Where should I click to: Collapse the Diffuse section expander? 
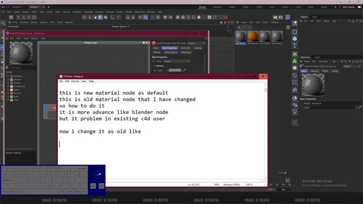(x=154, y=66)
